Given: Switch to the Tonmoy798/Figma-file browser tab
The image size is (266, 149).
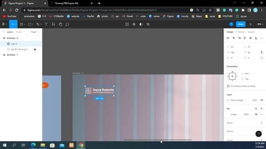Looking at the screenshot, I should pyautogui.click(x=71, y=3).
